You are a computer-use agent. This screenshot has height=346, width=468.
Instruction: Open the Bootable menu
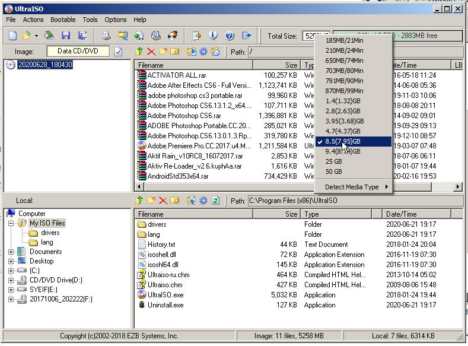click(x=63, y=20)
